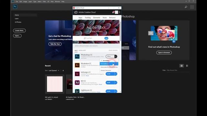207x116 pixels.
Task: Click the Take the Tour button
Action: [x=55, y=44]
